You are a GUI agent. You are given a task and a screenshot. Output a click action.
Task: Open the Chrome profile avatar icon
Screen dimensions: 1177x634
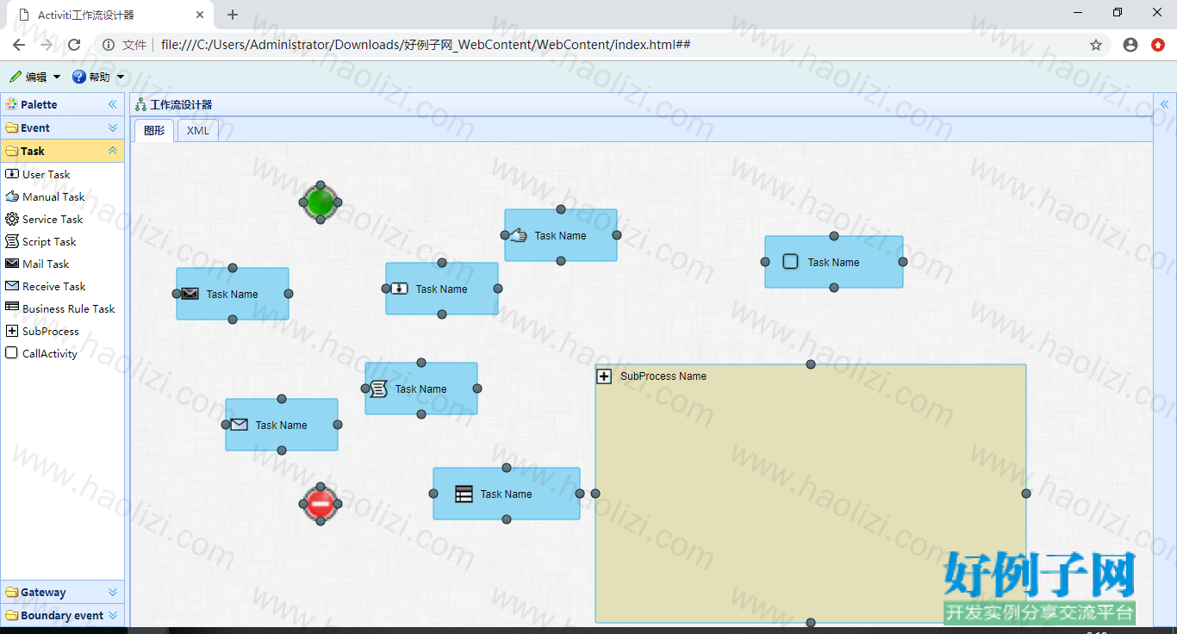[x=1130, y=45]
